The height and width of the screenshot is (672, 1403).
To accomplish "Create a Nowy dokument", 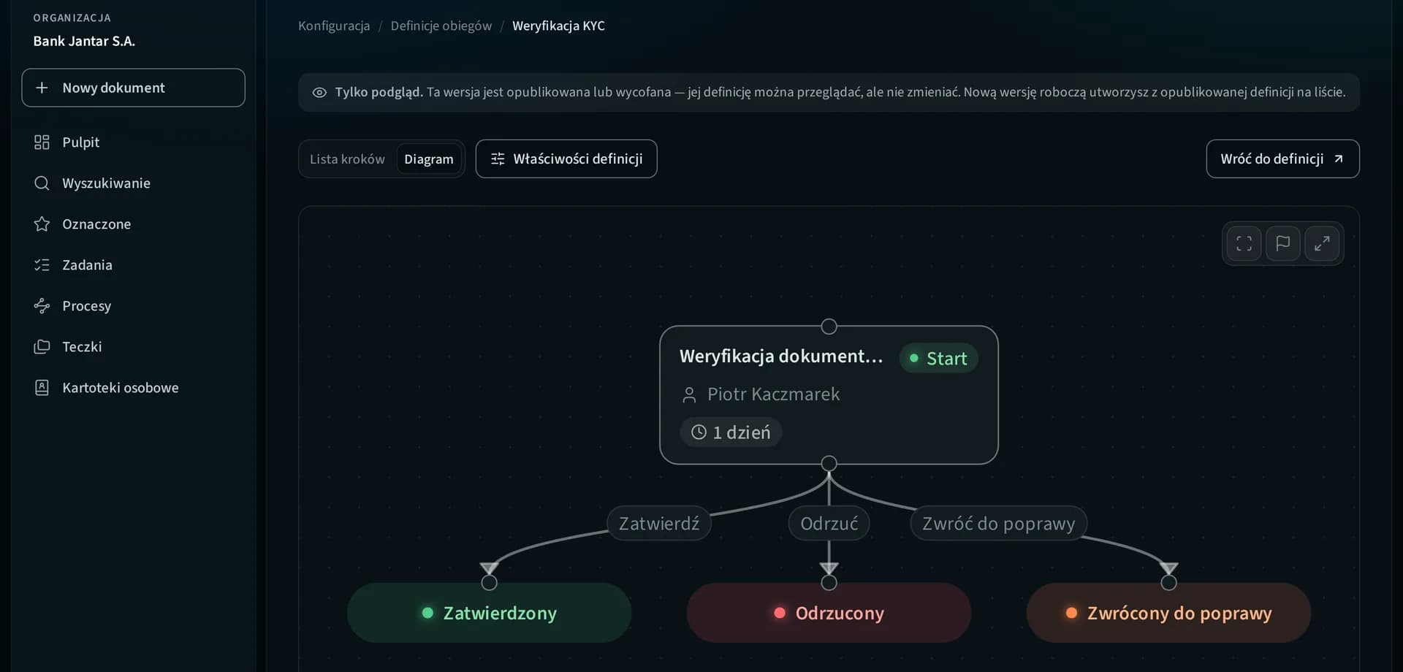I will 133,88.
